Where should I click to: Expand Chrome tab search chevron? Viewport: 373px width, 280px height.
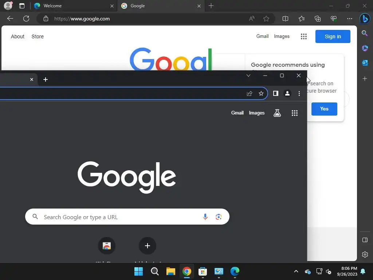pos(248,75)
